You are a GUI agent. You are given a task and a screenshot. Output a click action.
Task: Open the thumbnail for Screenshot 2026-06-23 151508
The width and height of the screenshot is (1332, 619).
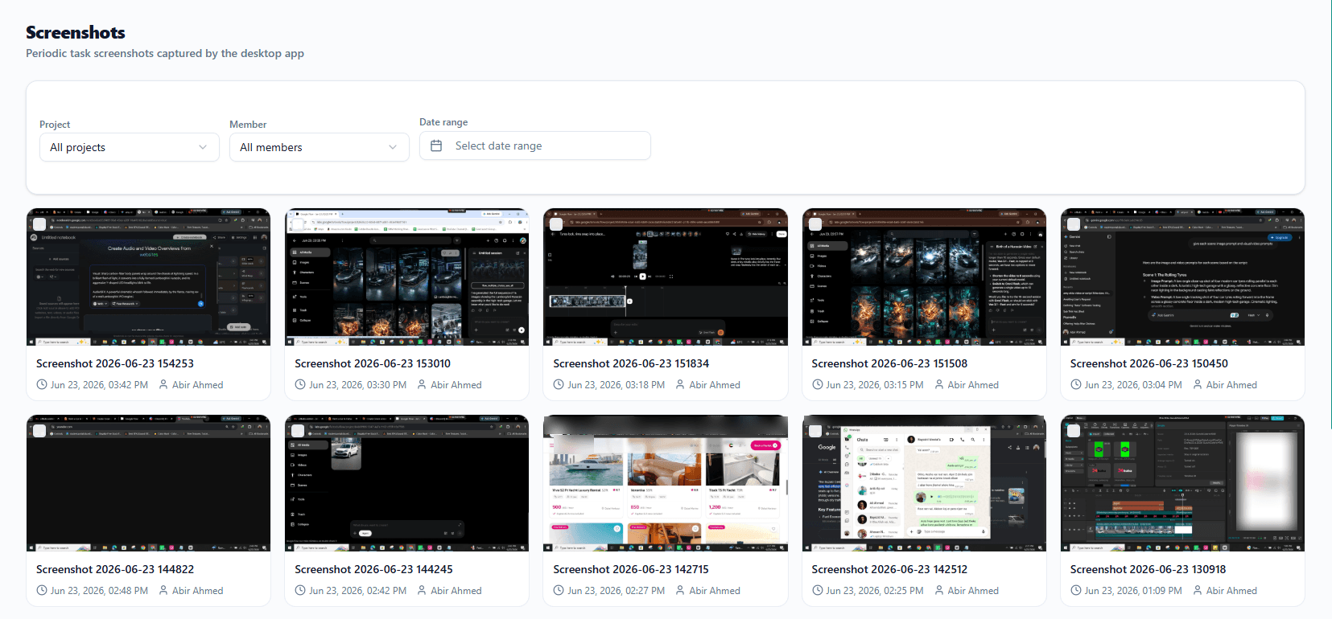(924, 277)
